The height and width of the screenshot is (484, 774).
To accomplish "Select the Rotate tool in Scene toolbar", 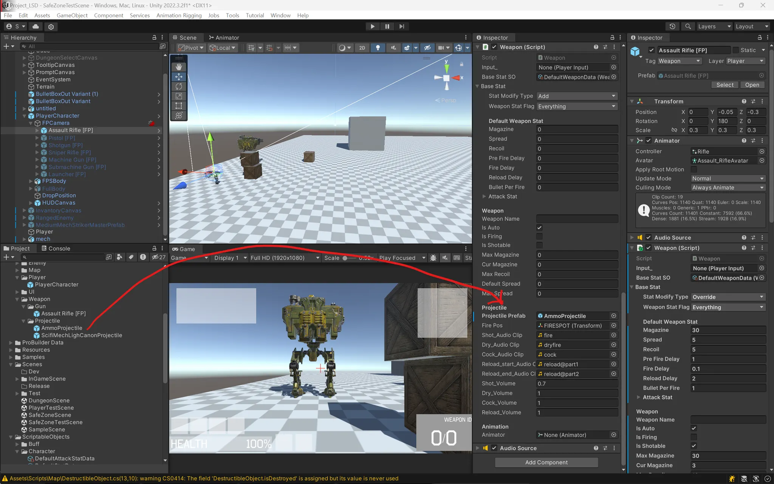I will click(179, 87).
